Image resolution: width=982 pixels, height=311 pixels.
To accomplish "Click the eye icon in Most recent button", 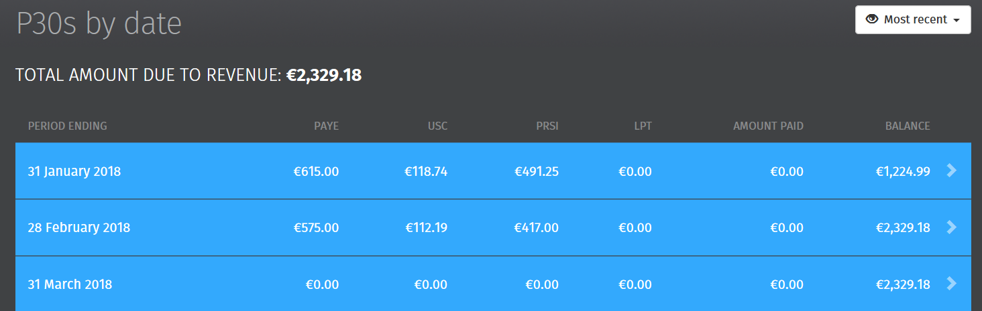I will point(872,19).
